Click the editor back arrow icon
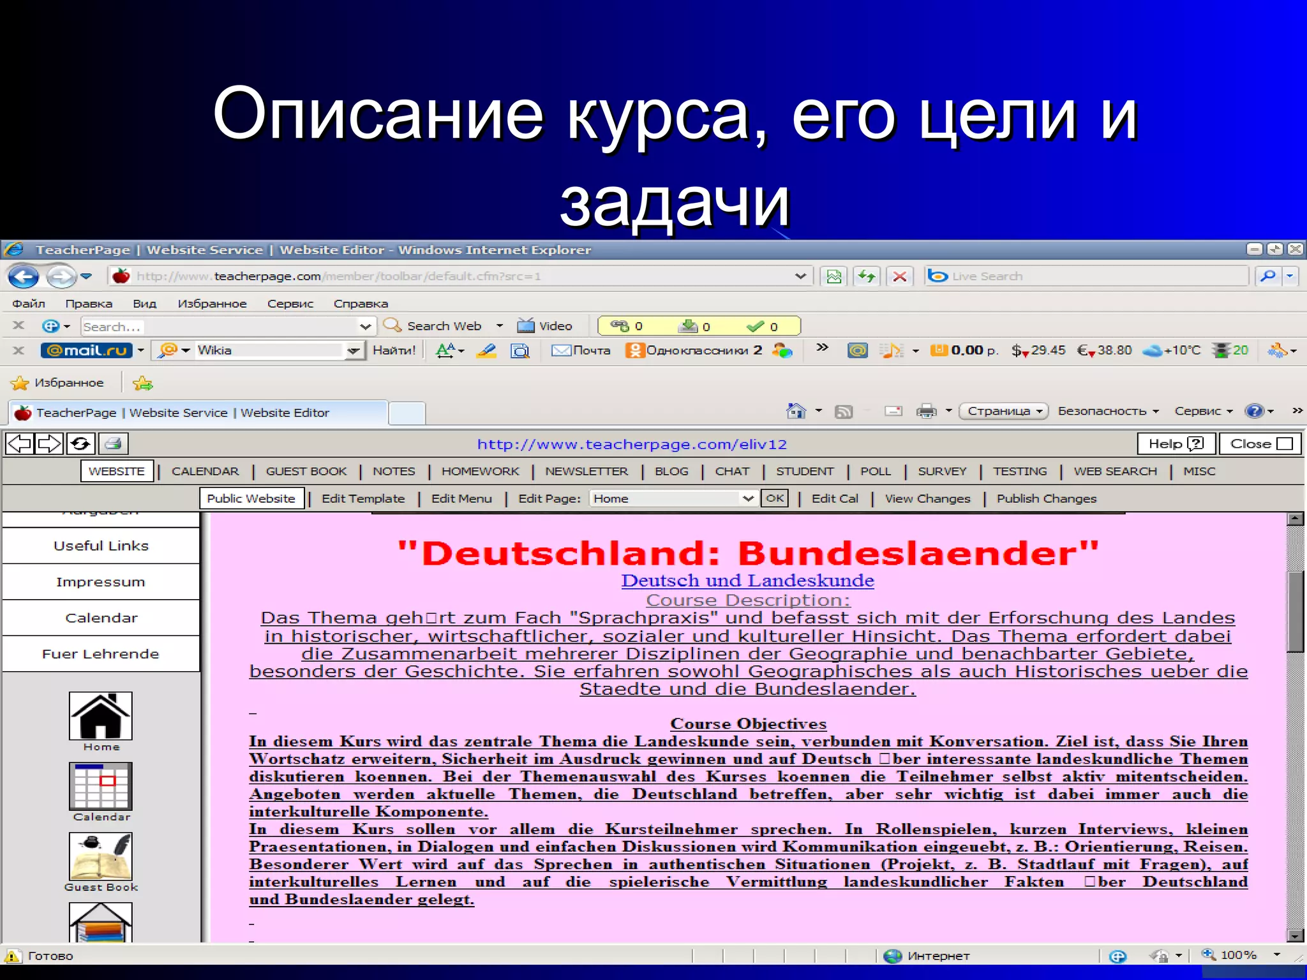Image resolution: width=1307 pixels, height=980 pixels. (x=20, y=443)
